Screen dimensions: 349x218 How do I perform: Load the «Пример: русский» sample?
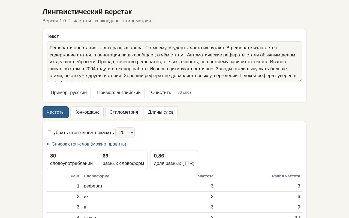tap(69, 92)
